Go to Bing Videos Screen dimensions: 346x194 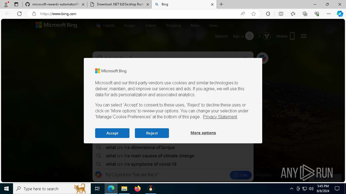(x=151, y=25)
